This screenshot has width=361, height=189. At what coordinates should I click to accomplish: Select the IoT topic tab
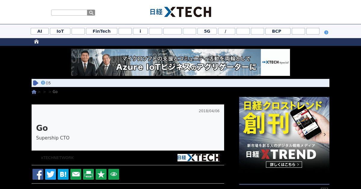[x=60, y=31]
